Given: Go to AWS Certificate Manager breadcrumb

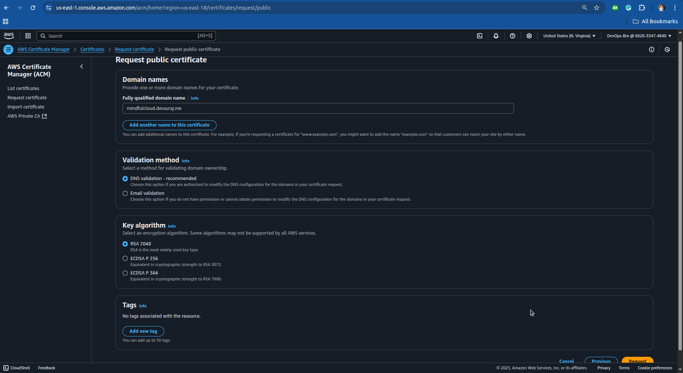Looking at the screenshot, I should [44, 49].
